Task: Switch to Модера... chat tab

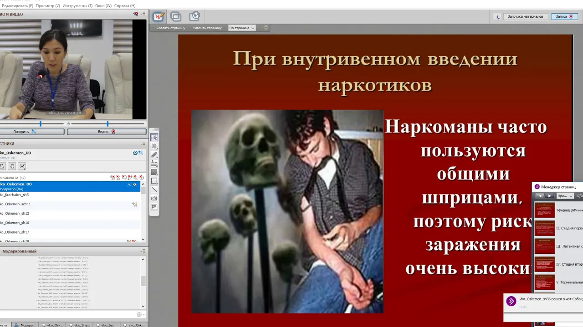Action: [x=25, y=325]
